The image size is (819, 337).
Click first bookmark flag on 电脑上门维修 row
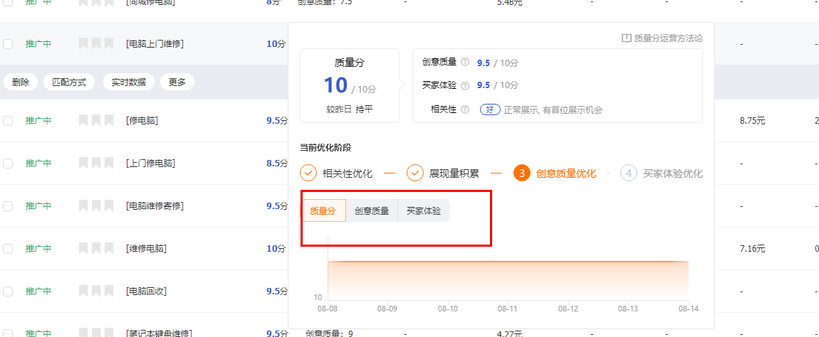click(x=83, y=44)
